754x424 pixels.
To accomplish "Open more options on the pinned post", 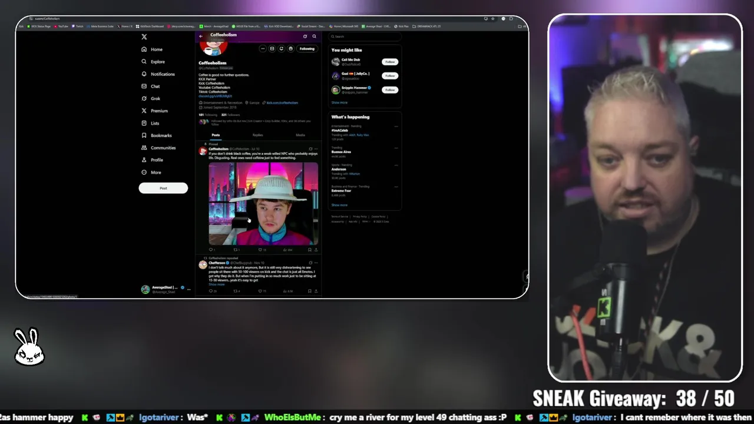I will (316, 149).
